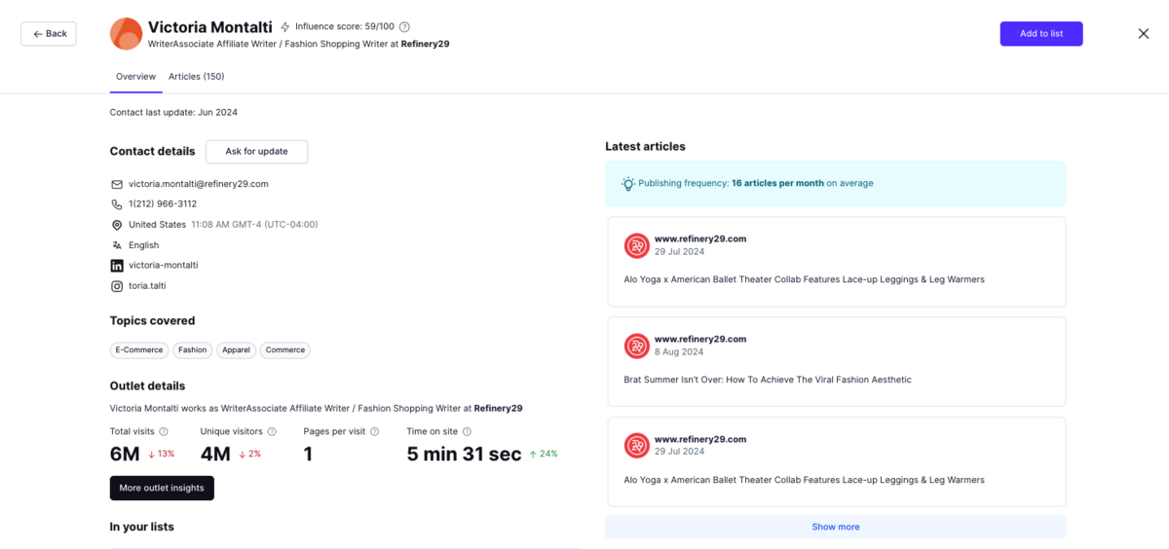Image resolution: width=1169 pixels, height=549 pixels.
Task: Click the Total visits info icon
Action: point(164,431)
